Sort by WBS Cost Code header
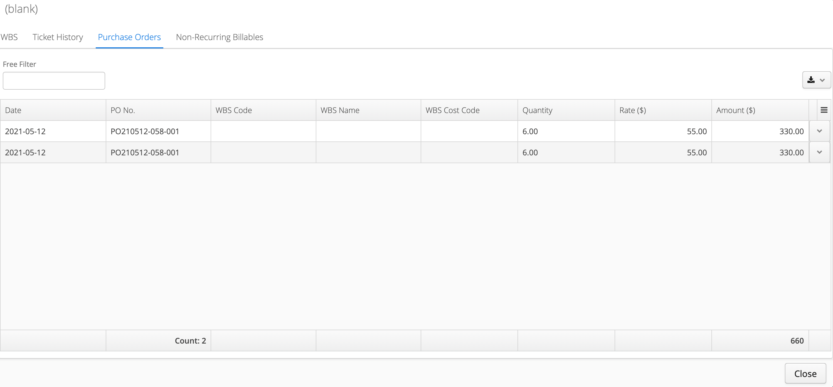This screenshot has height=387, width=833. click(x=469, y=110)
